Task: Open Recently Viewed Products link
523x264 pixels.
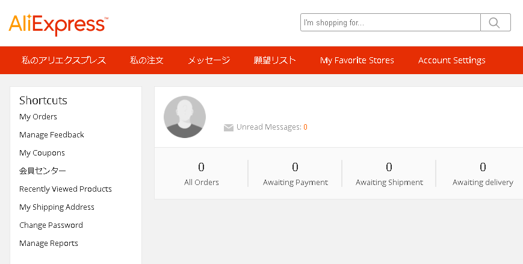Action: (x=66, y=189)
